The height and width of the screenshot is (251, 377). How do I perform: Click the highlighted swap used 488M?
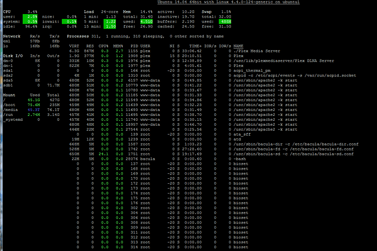(x=225, y=22)
